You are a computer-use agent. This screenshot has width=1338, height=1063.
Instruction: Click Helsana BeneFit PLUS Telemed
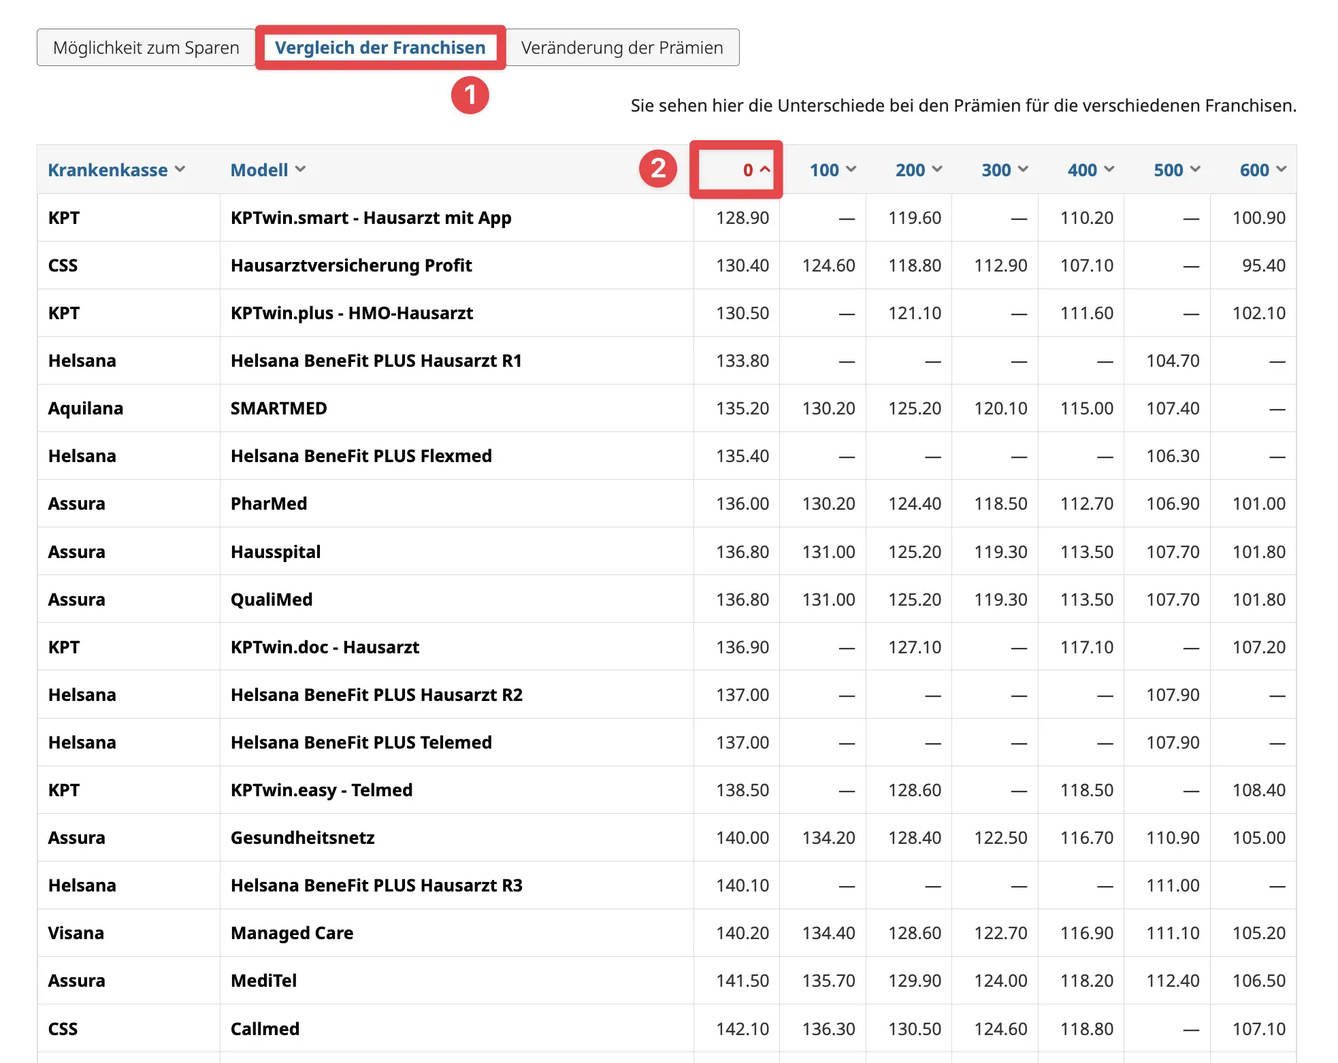[x=361, y=742]
